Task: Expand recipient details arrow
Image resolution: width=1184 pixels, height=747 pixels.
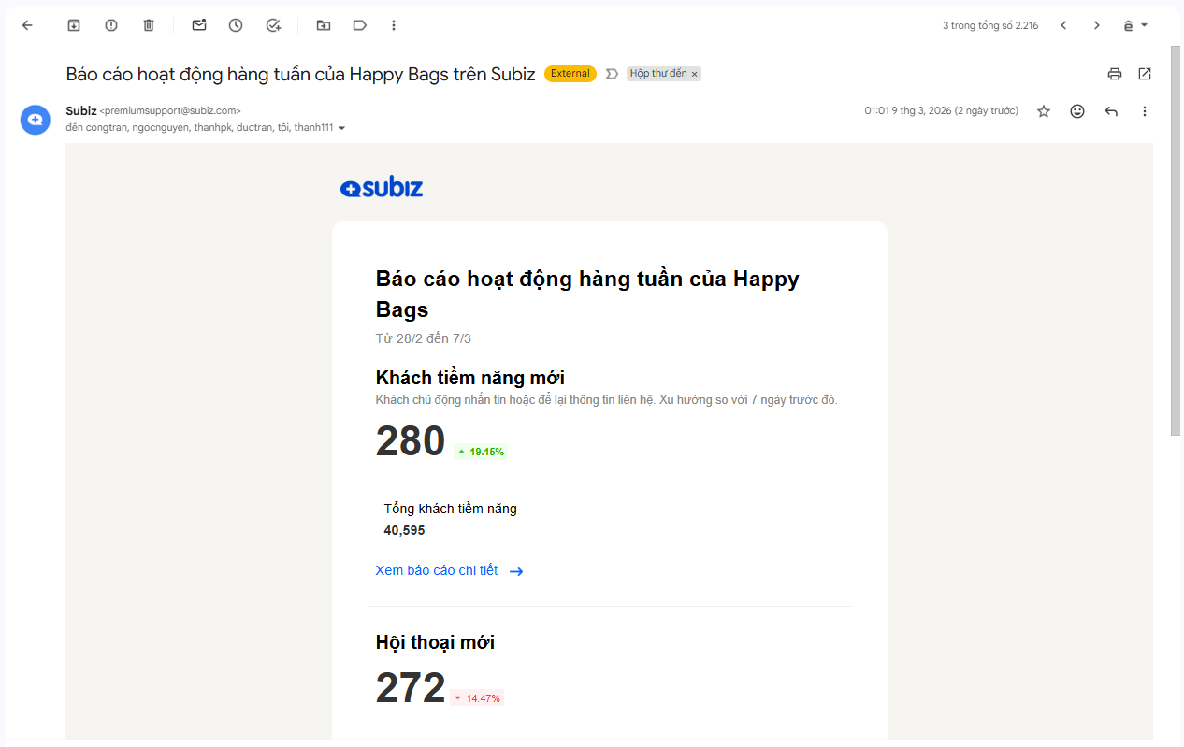Action: pos(341,128)
